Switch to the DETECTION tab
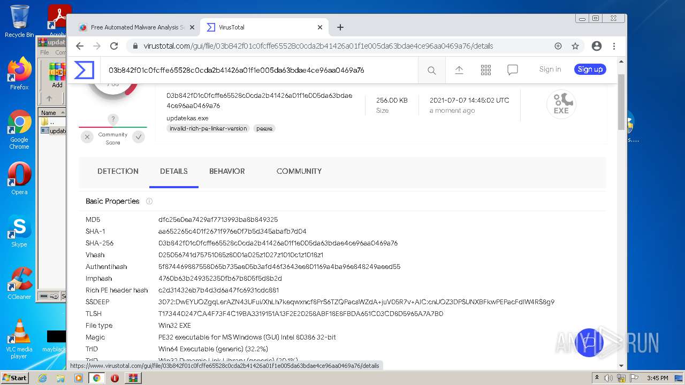Viewport: 685px width, 385px height. tap(118, 171)
